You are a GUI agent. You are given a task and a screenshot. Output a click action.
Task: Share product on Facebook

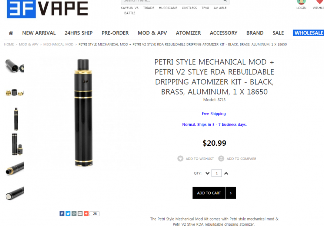coord(62,214)
